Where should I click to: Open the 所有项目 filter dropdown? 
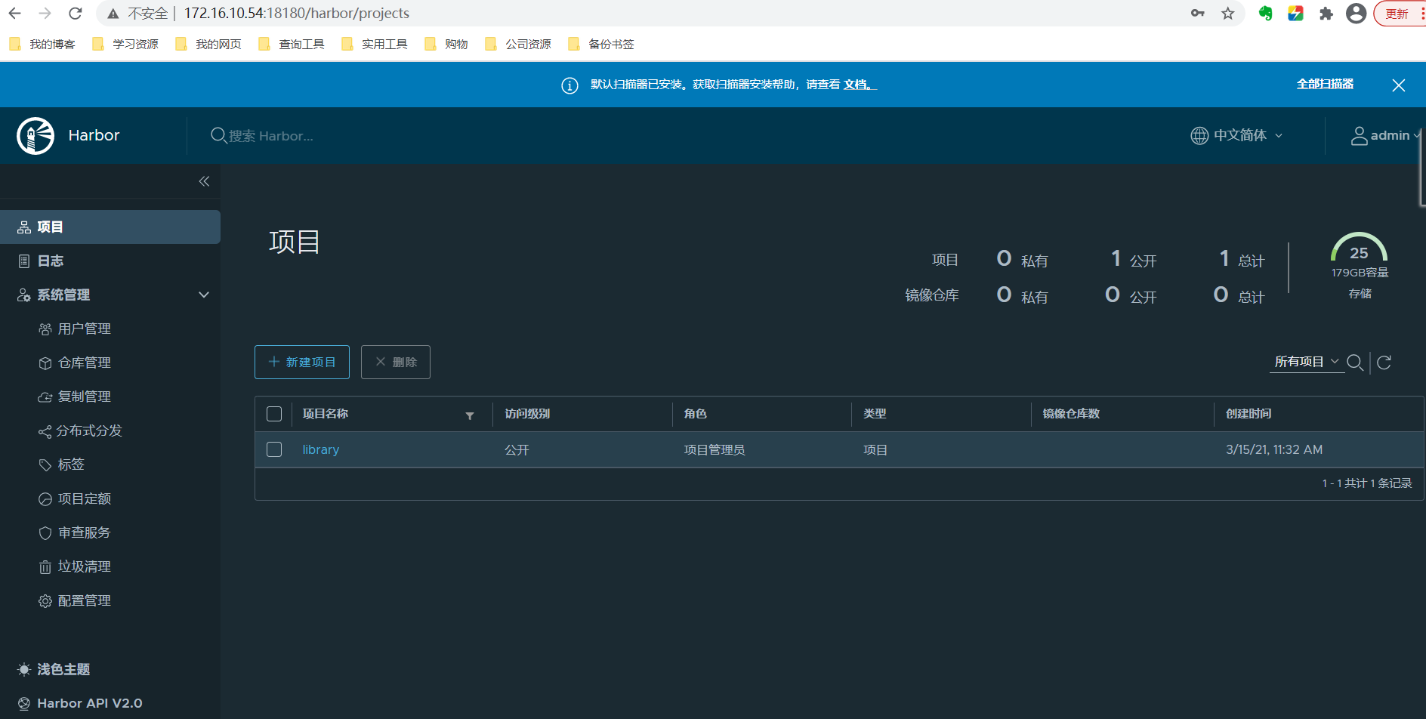1307,362
